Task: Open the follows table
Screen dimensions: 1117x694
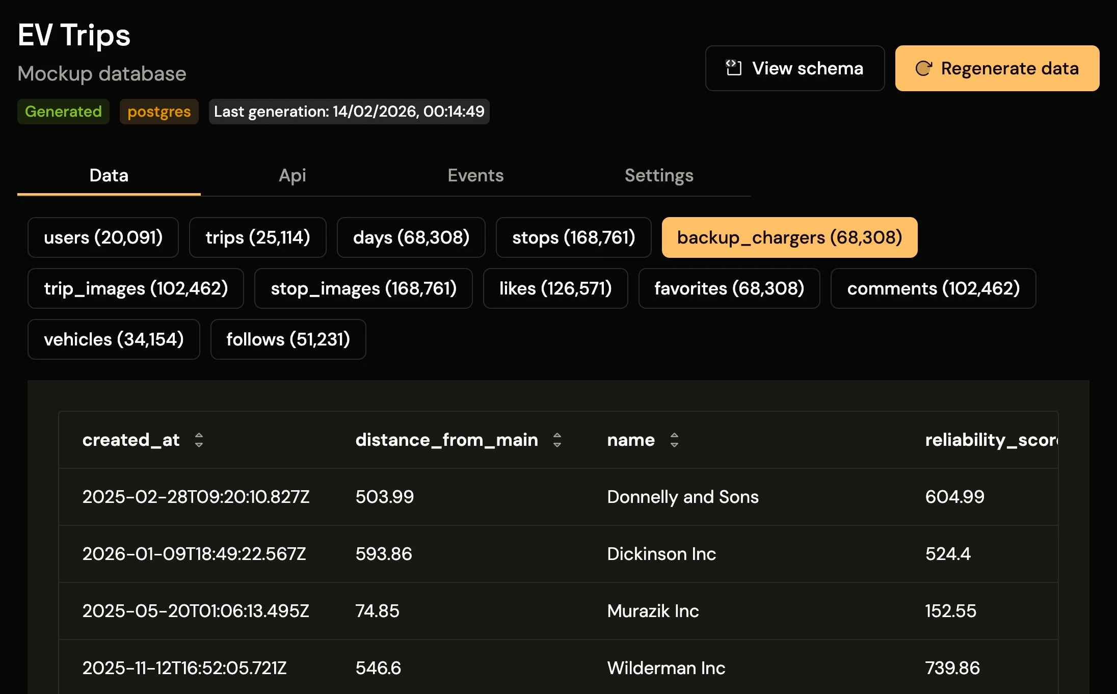Action: coord(288,339)
